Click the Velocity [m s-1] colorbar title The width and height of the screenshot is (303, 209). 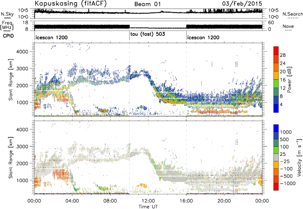299,157
